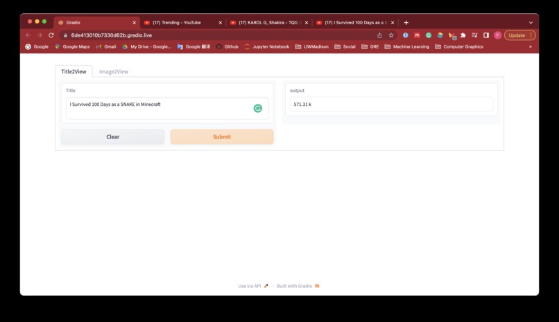Go forward to next page
This screenshot has width=559, height=322.
[x=40, y=35]
